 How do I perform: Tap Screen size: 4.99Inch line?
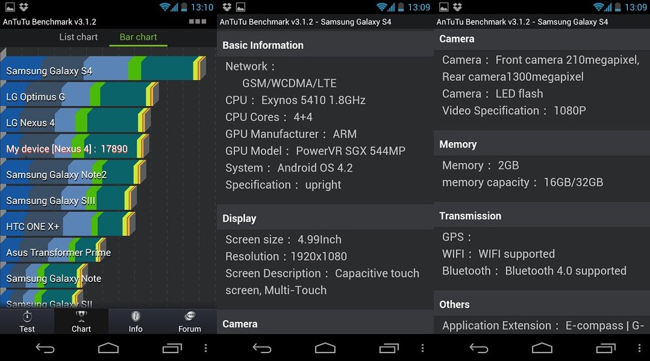click(283, 239)
